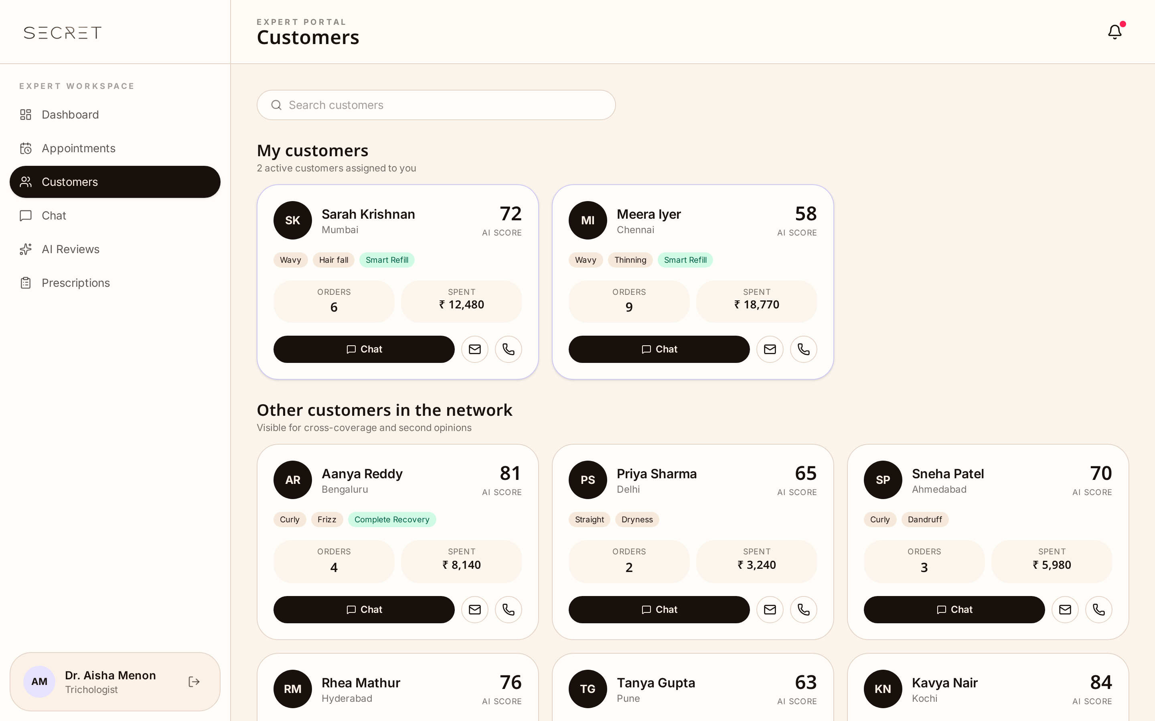
Task: Open Dr. Aisha Menon profile card
Action: tap(115, 682)
